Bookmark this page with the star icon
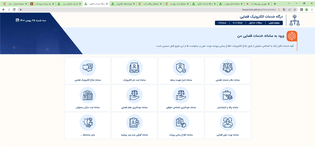 click(x=295, y=9)
